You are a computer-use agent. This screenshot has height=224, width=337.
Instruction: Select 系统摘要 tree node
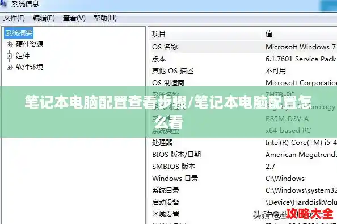[19, 33]
